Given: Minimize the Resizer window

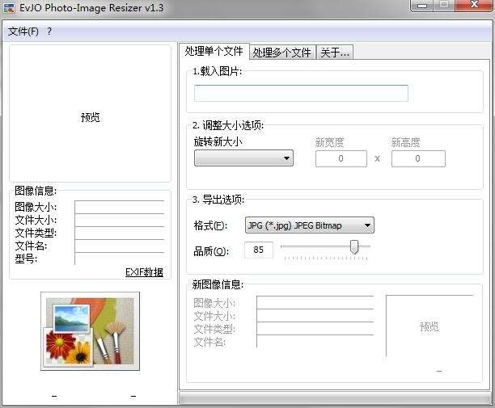Looking at the screenshot, I should tap(422, 6).
